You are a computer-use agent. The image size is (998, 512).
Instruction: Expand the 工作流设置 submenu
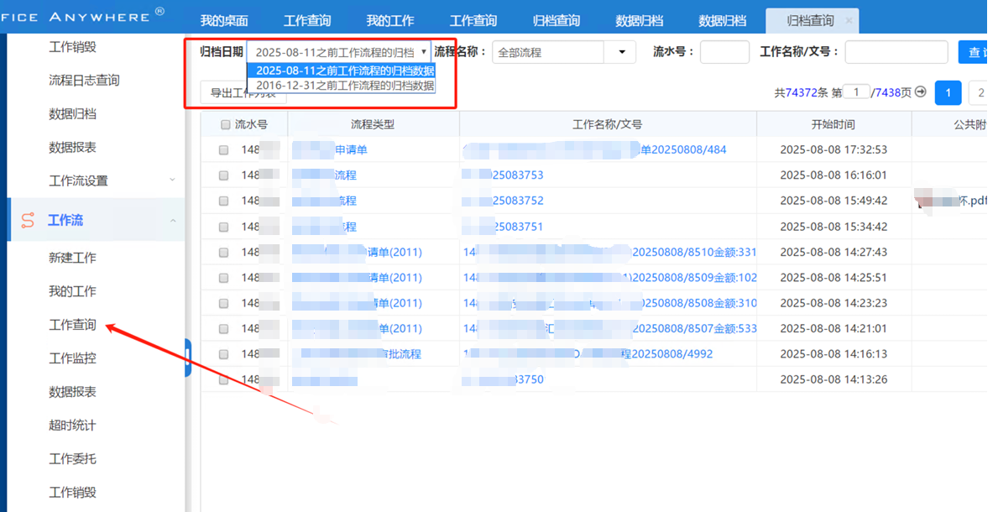tap(173, 180)
